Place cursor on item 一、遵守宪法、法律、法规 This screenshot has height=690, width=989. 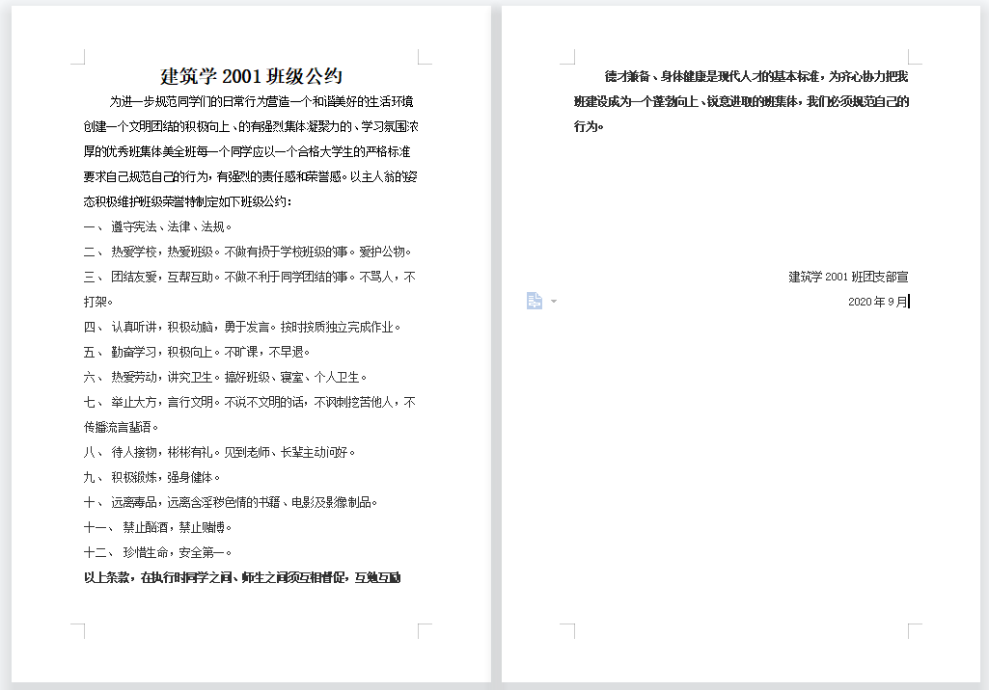[x=171, y=226]
